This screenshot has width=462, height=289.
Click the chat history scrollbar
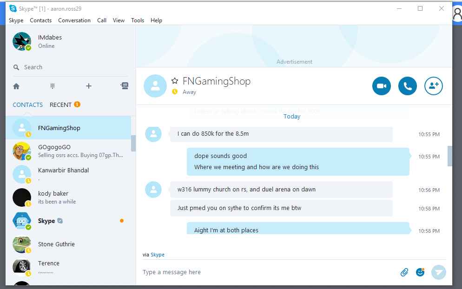tap(449, 156)
